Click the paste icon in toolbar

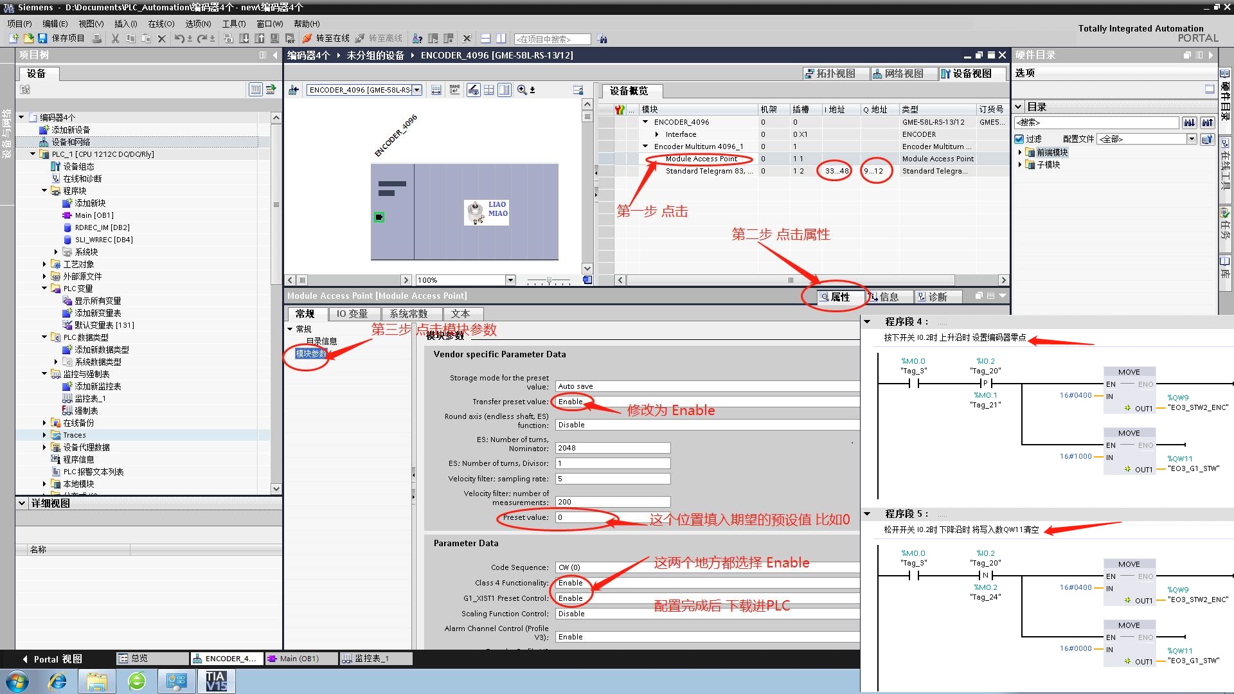click(146, 39)
